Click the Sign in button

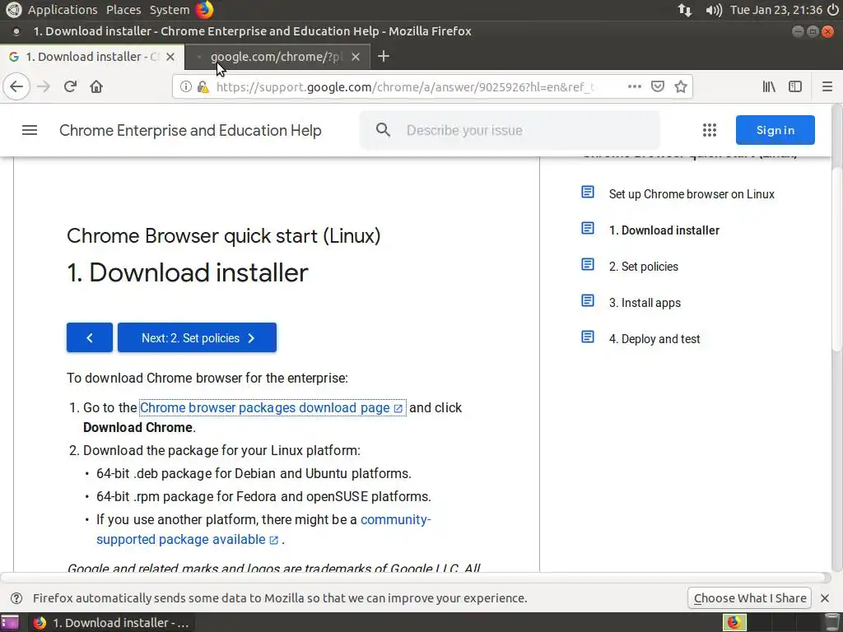tap(775, 130)
